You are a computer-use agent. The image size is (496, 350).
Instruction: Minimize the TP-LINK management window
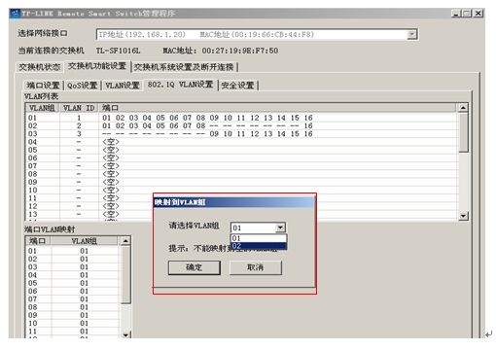click(x=456, y=14)
